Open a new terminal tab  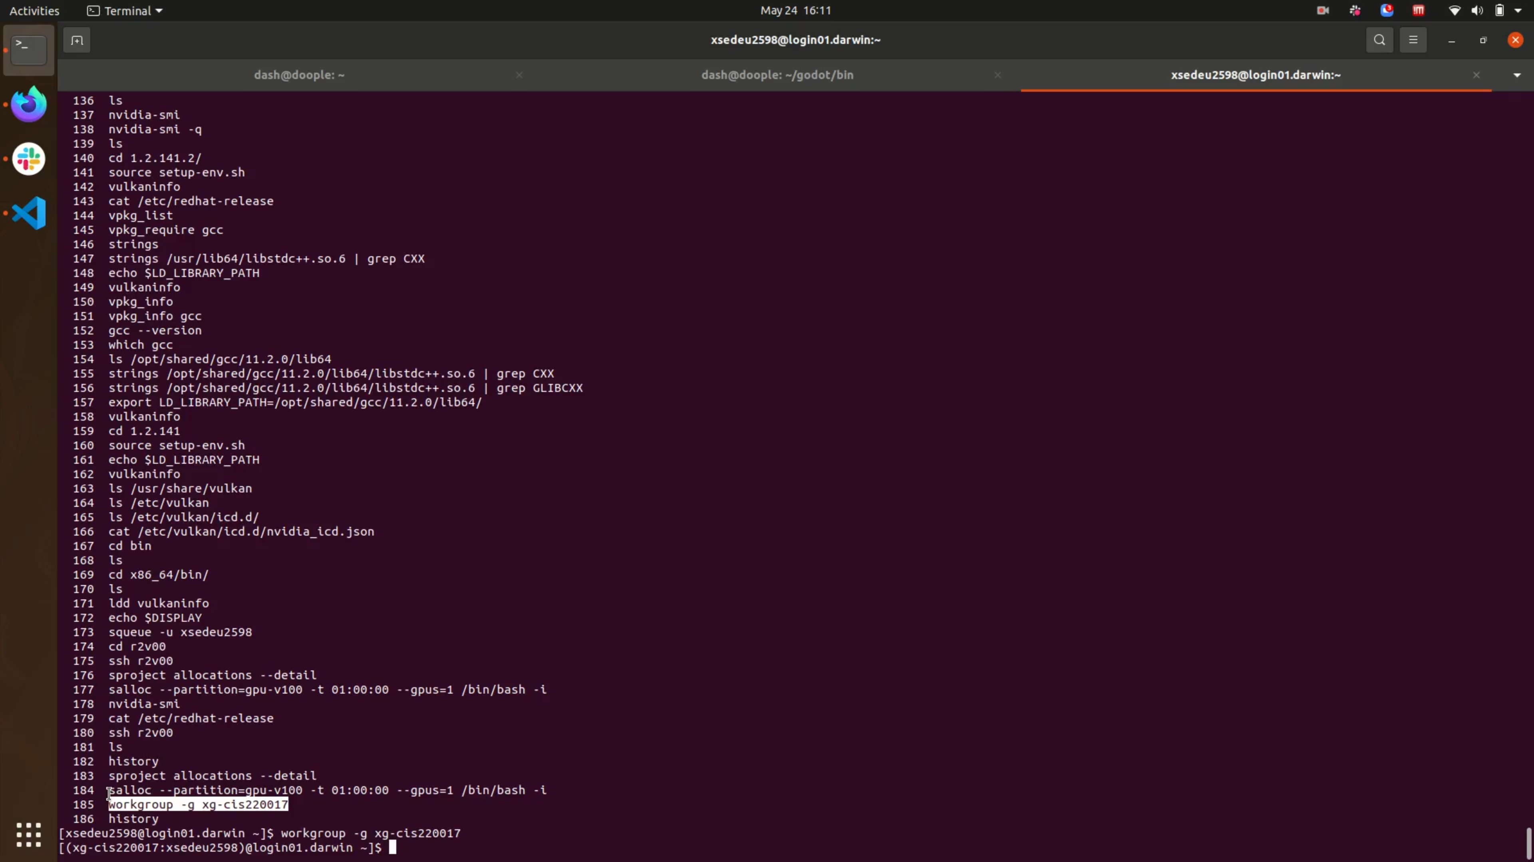[x=77, y=40]
